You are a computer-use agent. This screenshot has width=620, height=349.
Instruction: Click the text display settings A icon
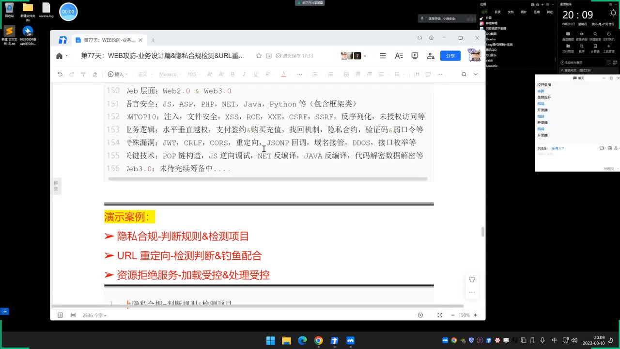coord(399,56)
